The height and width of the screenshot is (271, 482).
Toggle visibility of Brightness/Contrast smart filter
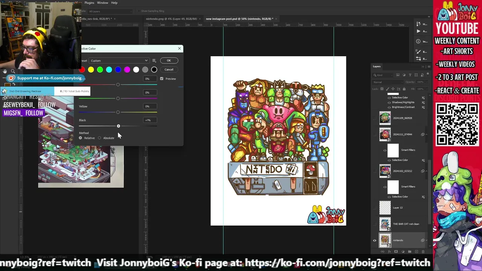click(389, 107)
